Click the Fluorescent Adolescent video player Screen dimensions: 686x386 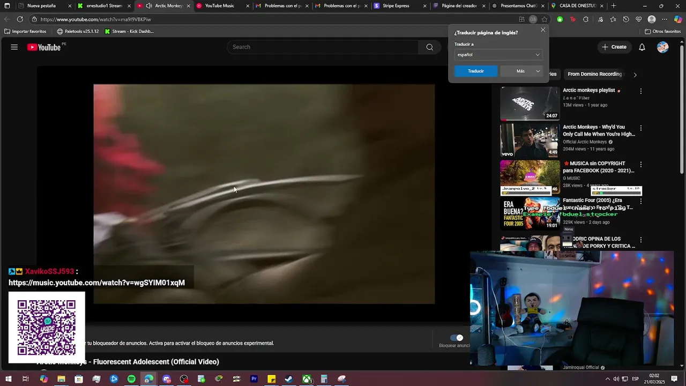(x=264, y=194)
